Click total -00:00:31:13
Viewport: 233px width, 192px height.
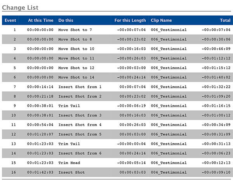point(216,144)
